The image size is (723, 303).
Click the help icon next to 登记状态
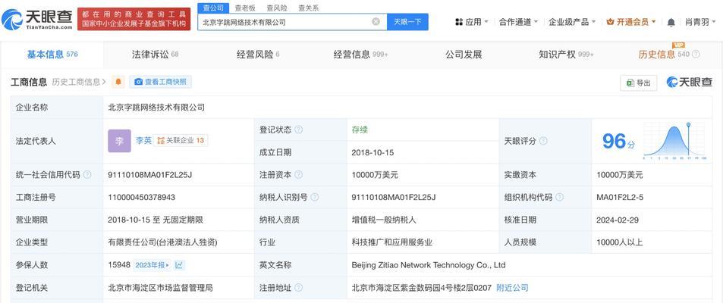click(x=299, y=130)
